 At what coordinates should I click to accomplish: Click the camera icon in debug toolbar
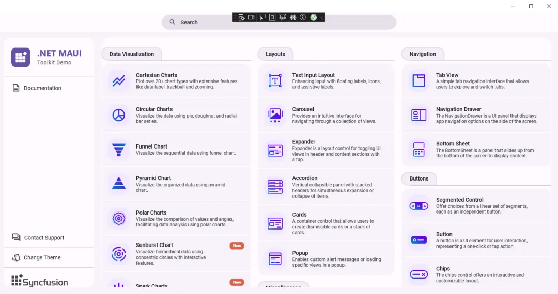pos(251,18)
